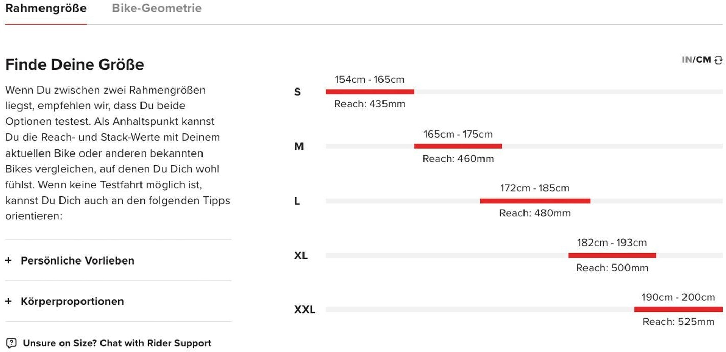
Task: Click the red size S range bar
Action: pos(370,92)
